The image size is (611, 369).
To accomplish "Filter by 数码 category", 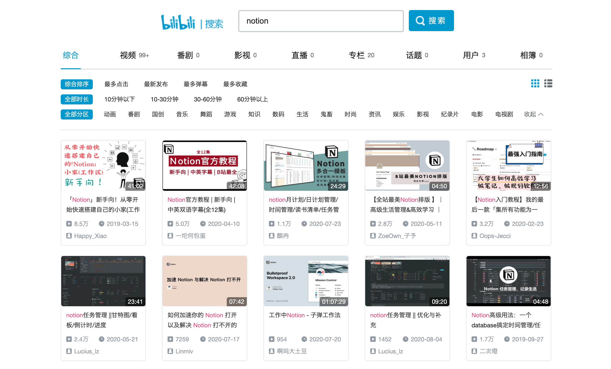I will click(278, 114).
